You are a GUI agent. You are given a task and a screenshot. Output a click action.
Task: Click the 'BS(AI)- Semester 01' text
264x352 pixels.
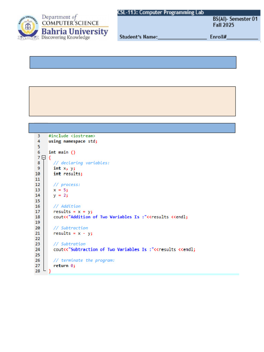[235, 19]
